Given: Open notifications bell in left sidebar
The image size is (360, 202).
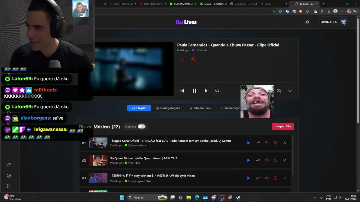Looking at the screenshot, I should point(9,165).
